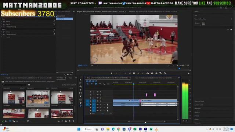Step forward one frame
Image resolution: width=235 pixels, height=132 pixels.
(138, 73)
